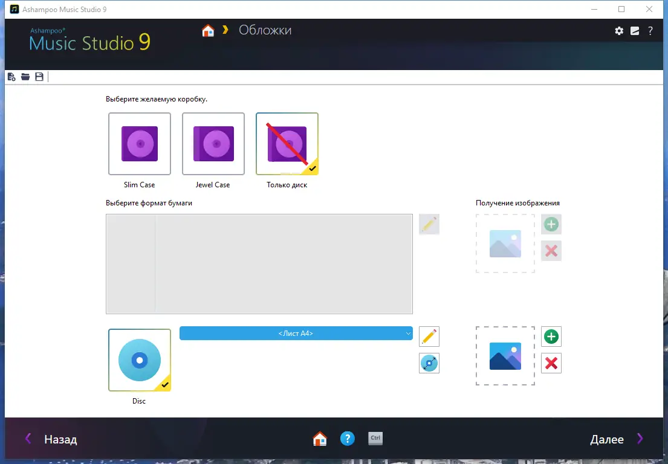Viewport: 668px width, 464px height.
Task: Click the skin/theme icon in header
Action: coord(635,31)
